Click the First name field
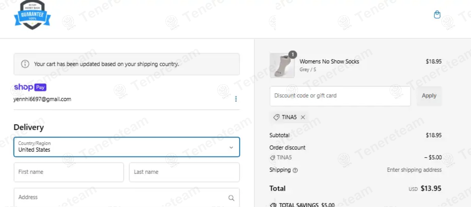The height and width of the screenshot is (207, 471). pyautogui.click(x=69, y=172)
